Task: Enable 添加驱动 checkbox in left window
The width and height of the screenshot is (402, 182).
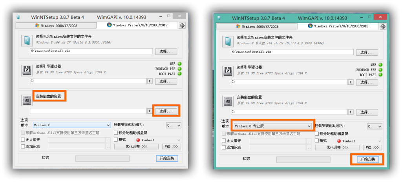Action: 23,146
